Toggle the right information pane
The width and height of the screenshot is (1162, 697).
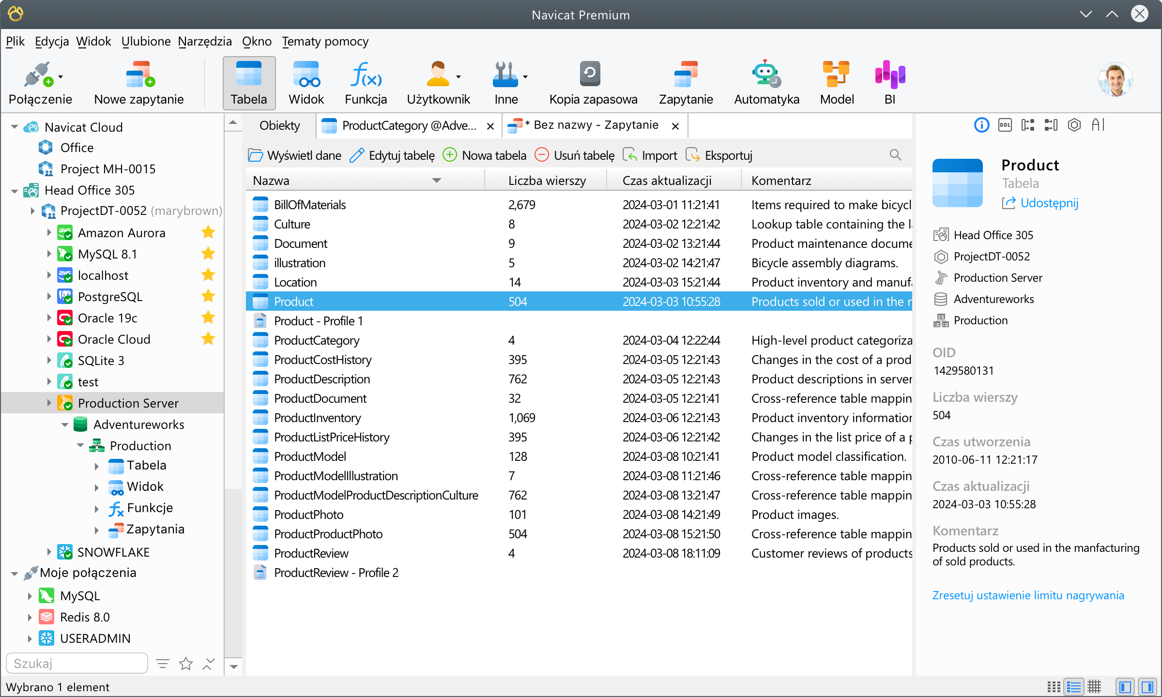[x=1147, y=687]
